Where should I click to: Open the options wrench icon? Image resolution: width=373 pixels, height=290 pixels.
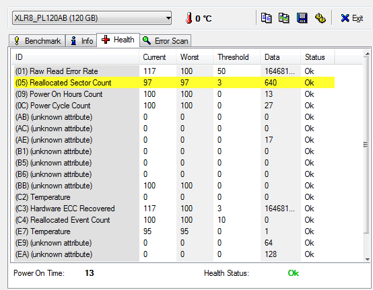pyautogui.click(x=320, y=18)
